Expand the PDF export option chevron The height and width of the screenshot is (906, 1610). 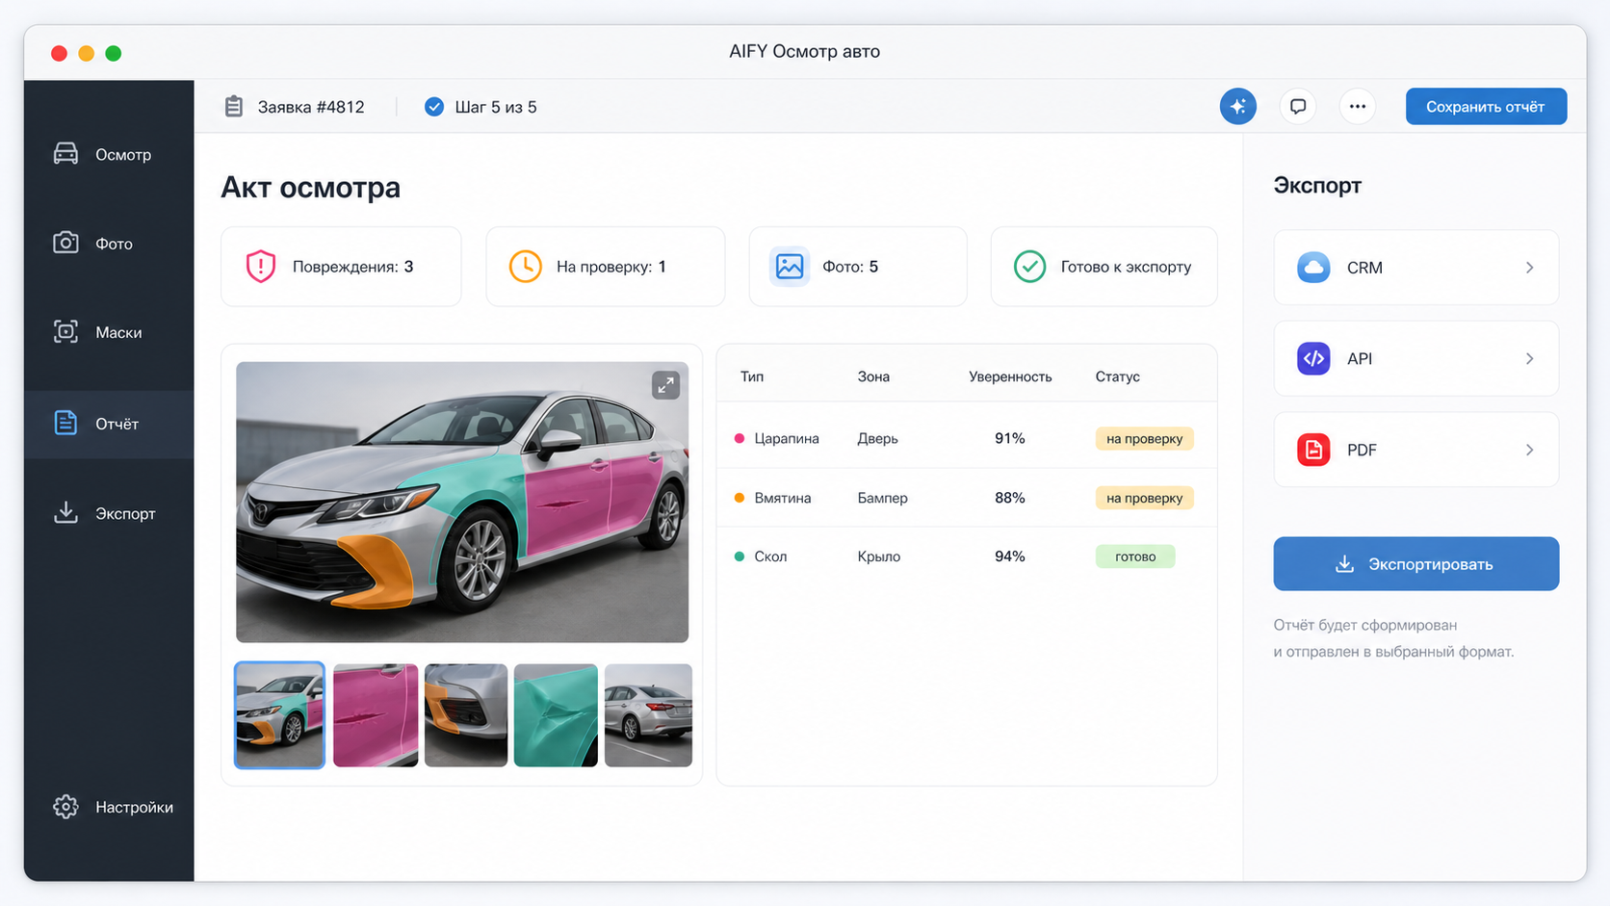(x=1529, y=450)
